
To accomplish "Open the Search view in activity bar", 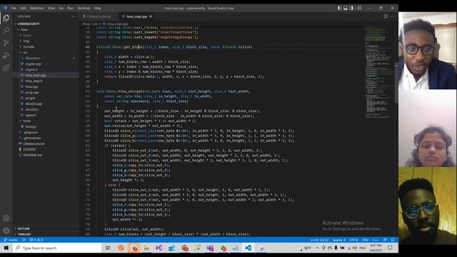I will [x=6, y=30].
